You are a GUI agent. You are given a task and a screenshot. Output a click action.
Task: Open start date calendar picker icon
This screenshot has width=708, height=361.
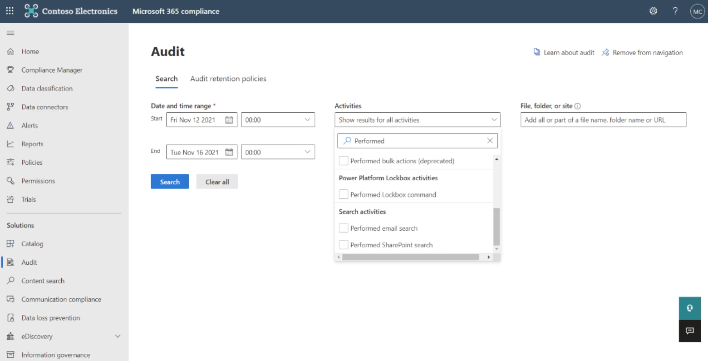[229, 120]
